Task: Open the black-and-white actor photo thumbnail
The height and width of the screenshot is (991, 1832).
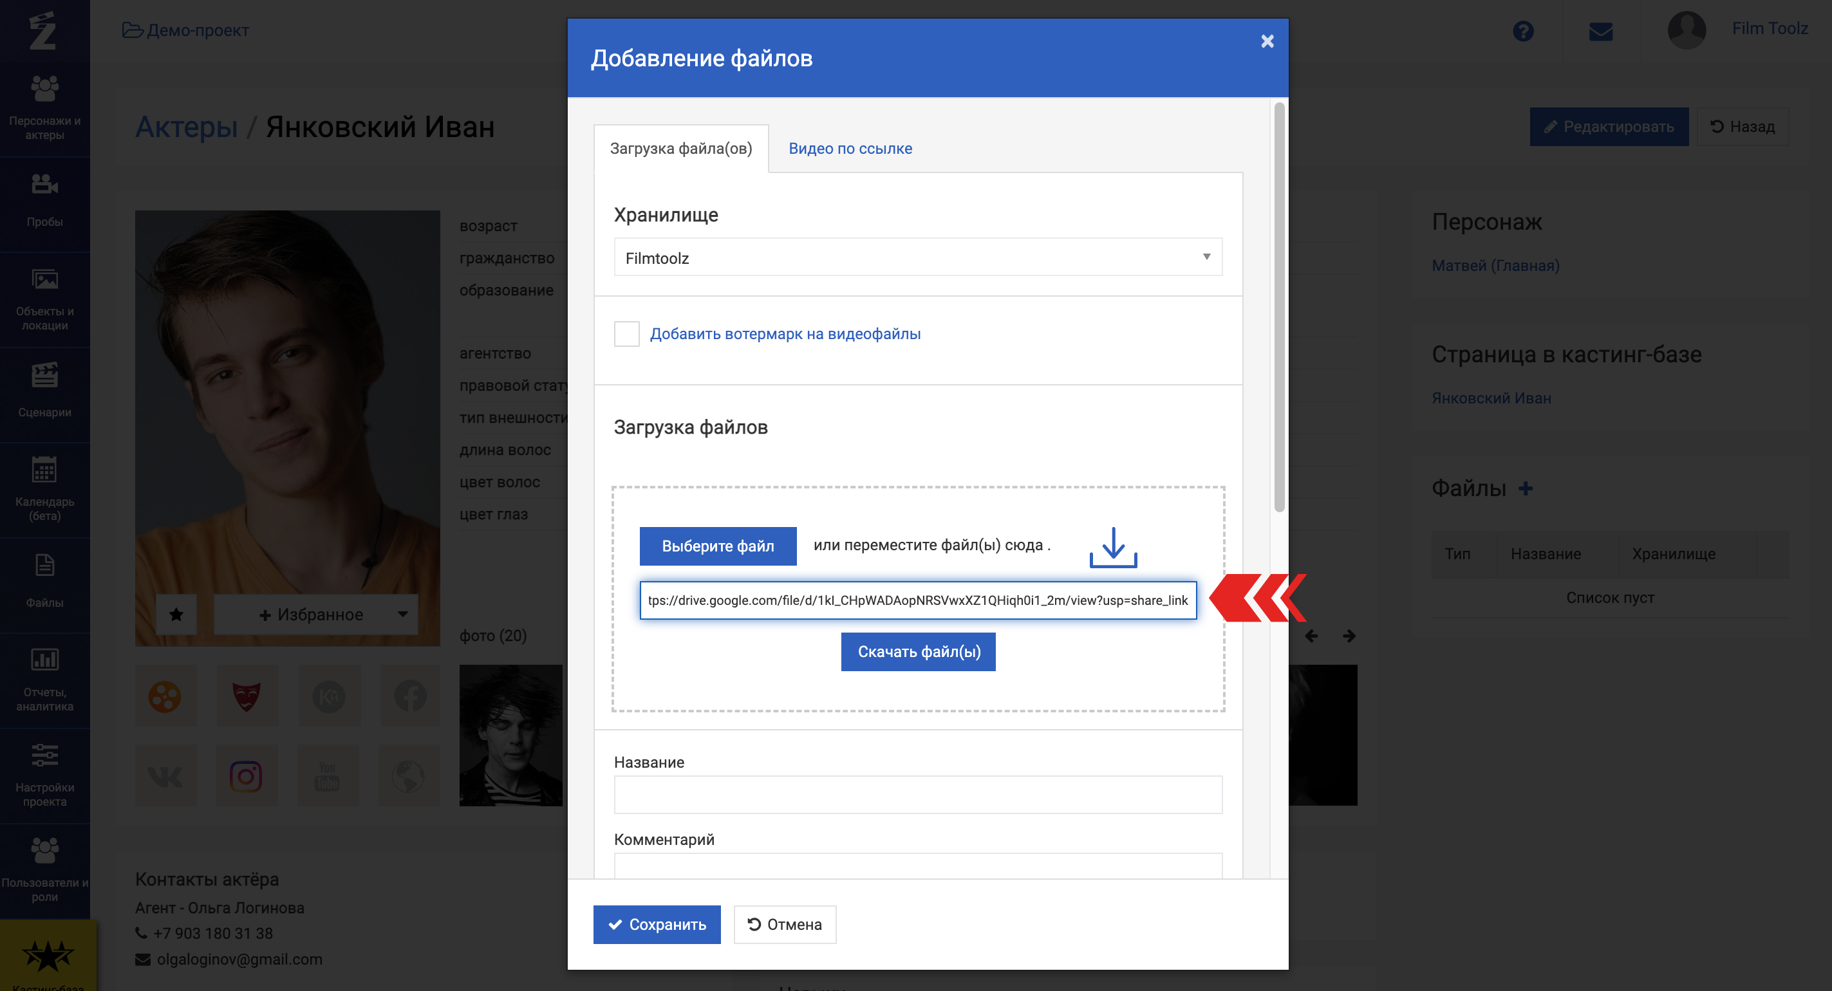Action: [511, 735]
